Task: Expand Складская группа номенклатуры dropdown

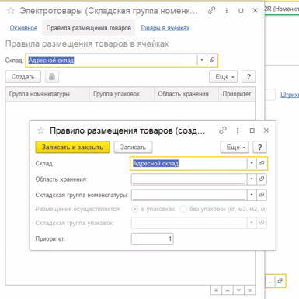Action: (x=252, y=195)
